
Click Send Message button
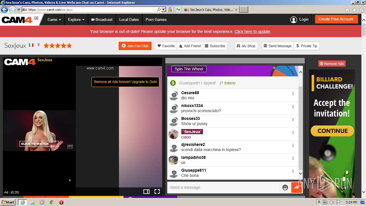(277, 46)
